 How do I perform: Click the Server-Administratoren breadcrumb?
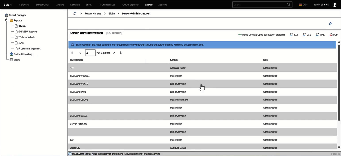point(136,13)
